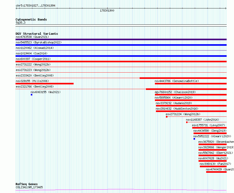Select nsv4443786 (GenomeinaBottle) label
234x193 pixels.
point(177,81)
